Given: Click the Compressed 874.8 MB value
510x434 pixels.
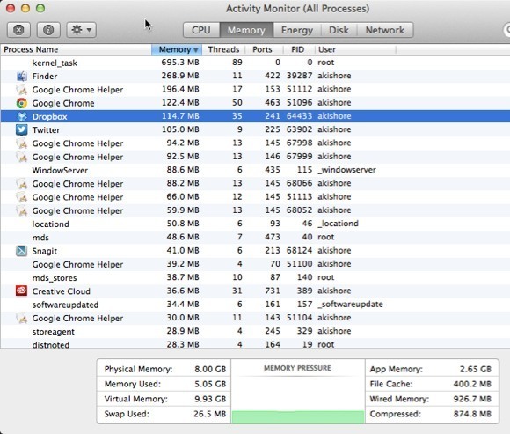Looking at the screenshot, I should 472,414.
